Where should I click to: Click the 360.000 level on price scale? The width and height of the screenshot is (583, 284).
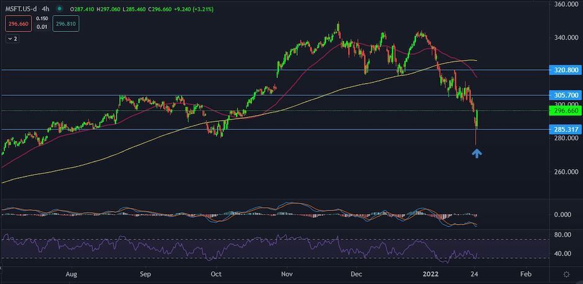click(x=566, y=4)
